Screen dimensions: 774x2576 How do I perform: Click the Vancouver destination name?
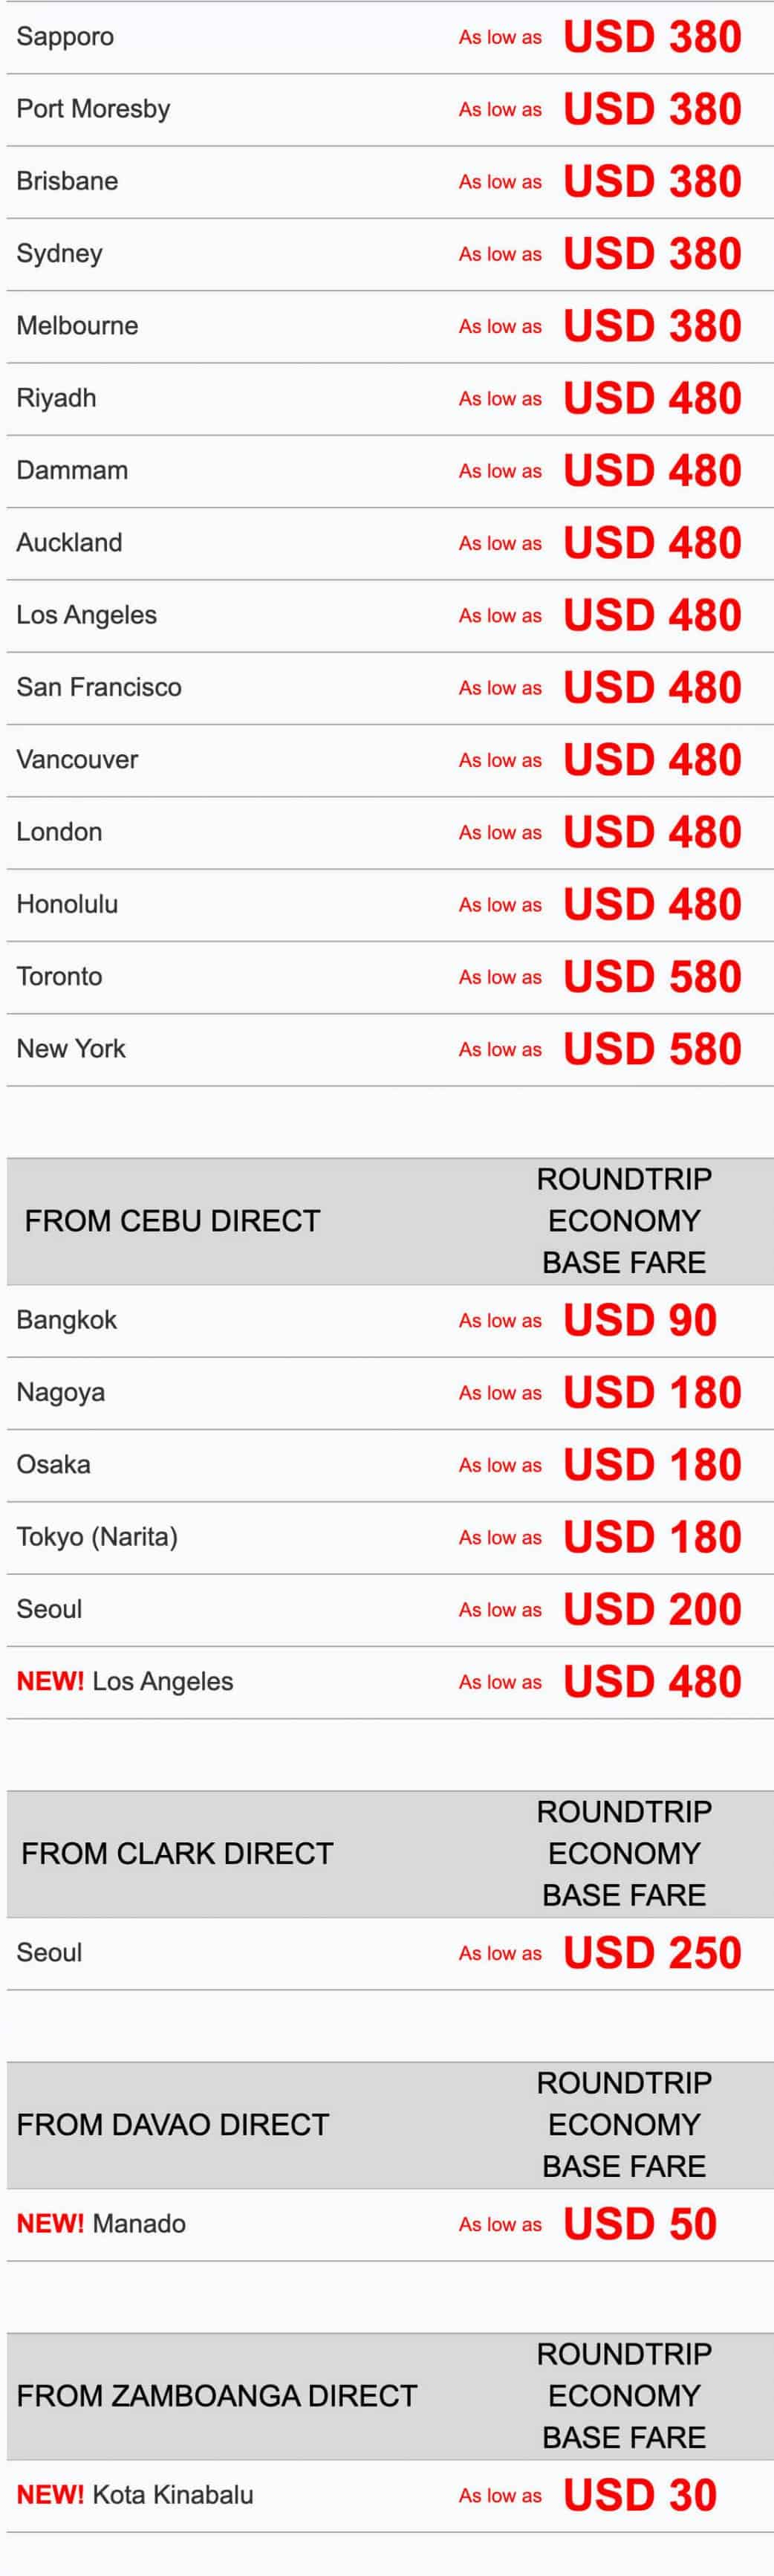(x=77, y=760)
